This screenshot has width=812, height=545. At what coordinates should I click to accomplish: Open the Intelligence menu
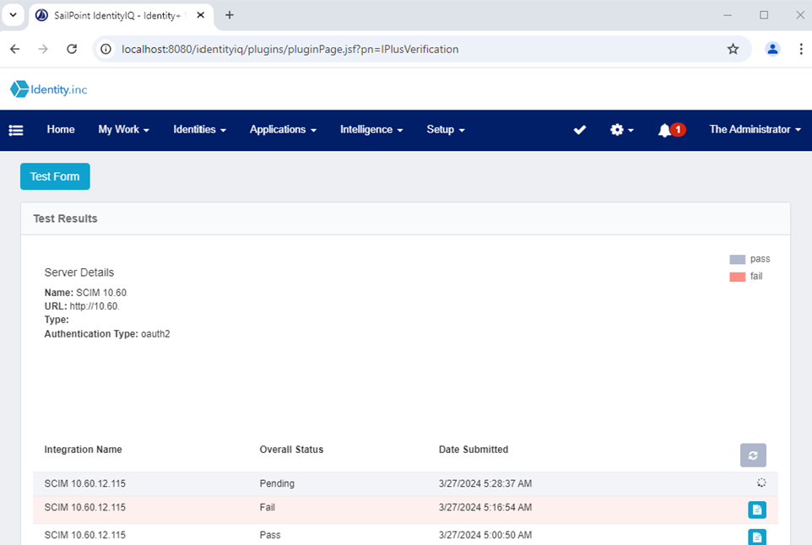point(371,130)
